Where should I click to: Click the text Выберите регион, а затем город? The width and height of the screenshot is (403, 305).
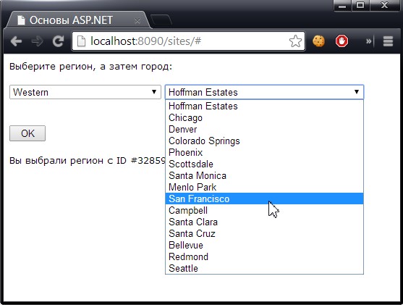click(x=90, y=67)
